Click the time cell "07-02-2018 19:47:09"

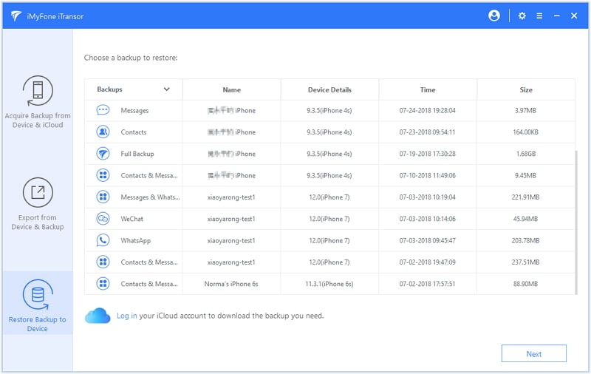point(428,262)
